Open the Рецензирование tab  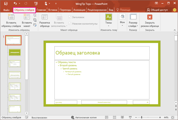pyautogui.click(x=97, y=10)
